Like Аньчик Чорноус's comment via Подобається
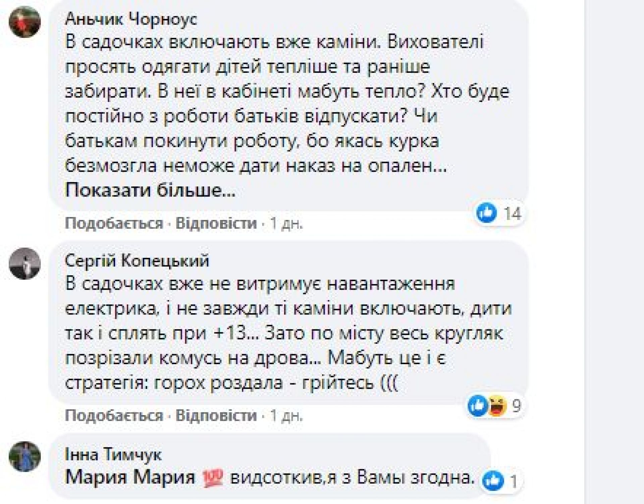644x504 pixels. tap(114, 223)
